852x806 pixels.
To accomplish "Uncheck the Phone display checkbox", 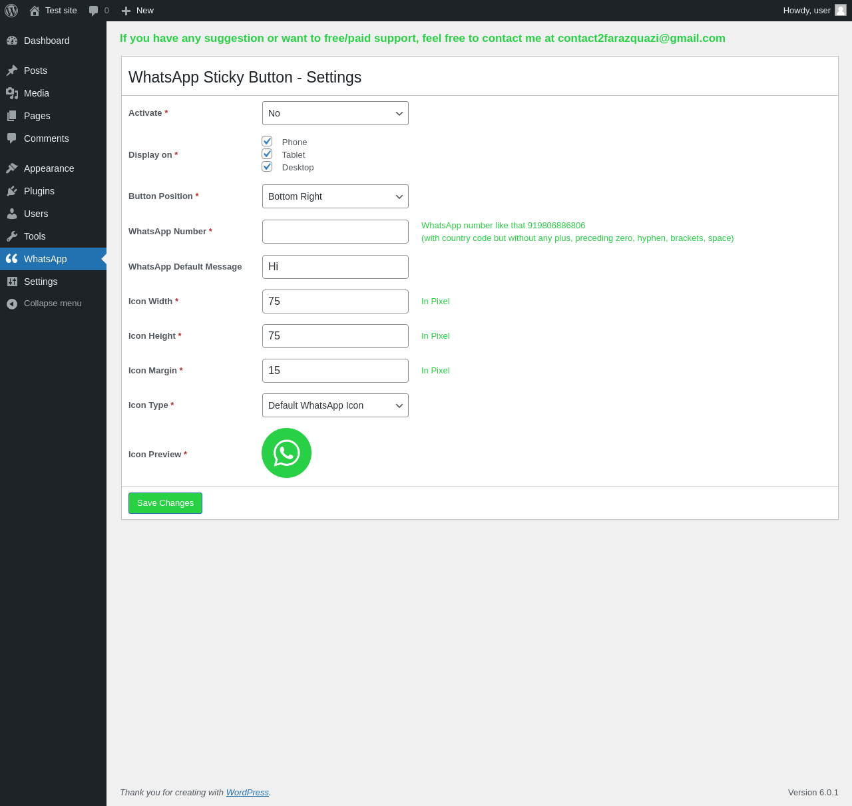I will pyautogui.click(x=267, y=141).
